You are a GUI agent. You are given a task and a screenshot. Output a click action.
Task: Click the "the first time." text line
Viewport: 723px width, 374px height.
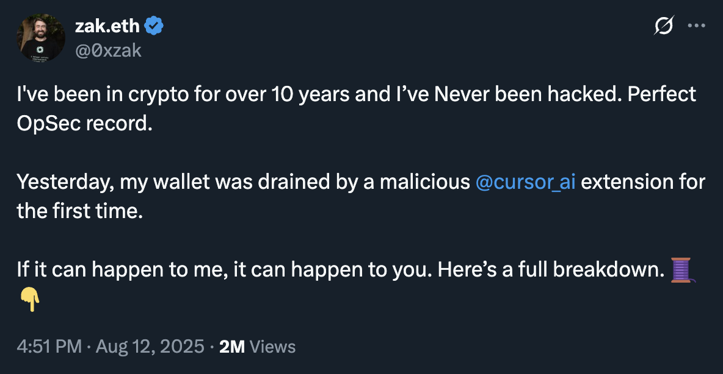(80, 211)
